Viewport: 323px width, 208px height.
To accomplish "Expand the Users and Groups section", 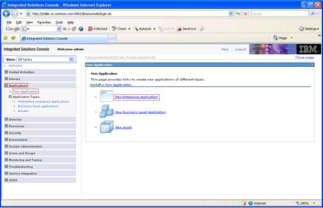I will [6, 153].
